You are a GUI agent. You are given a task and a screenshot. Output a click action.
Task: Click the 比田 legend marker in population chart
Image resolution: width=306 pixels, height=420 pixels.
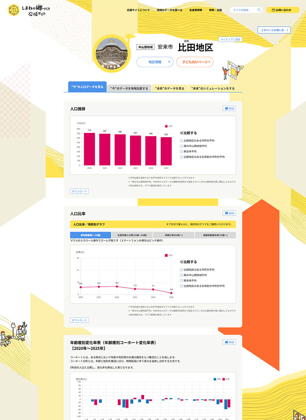point(166,126)
